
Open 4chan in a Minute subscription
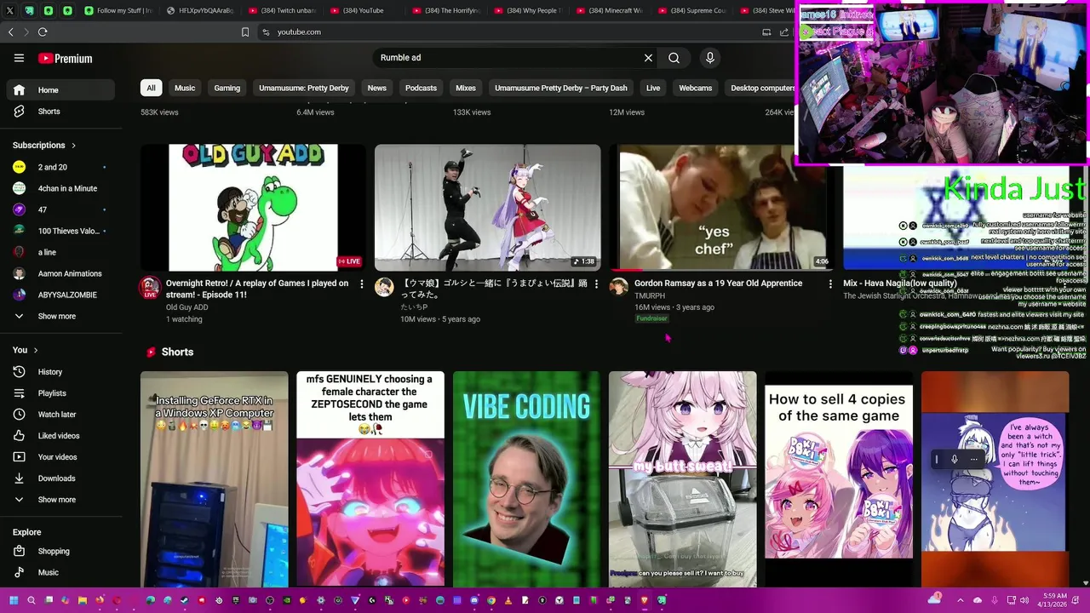point(60,189)
